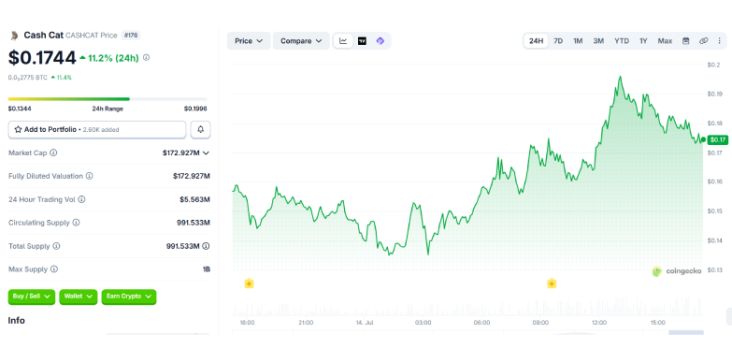Click Circulating Supply info icon
Screen dimensions: 732x363
76,223
